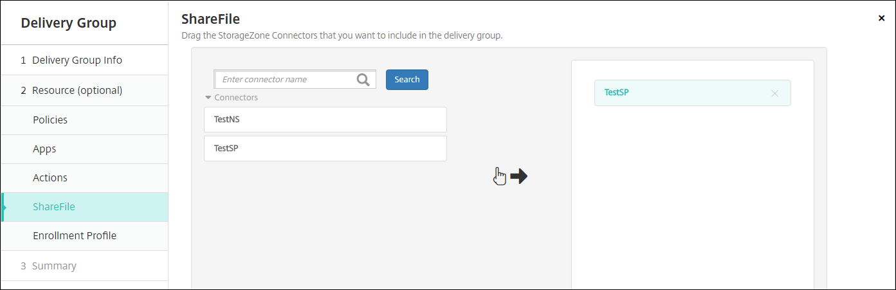The height and width of the screenshot is (290, 896).
Task: Select the TestSP connector in list
Action: coord(325,149)
